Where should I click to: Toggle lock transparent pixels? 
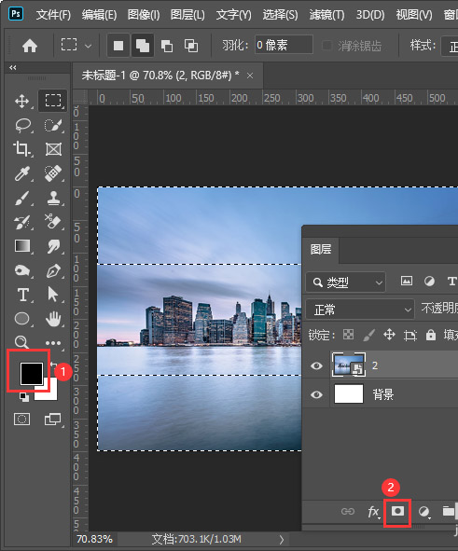(348, 335)
